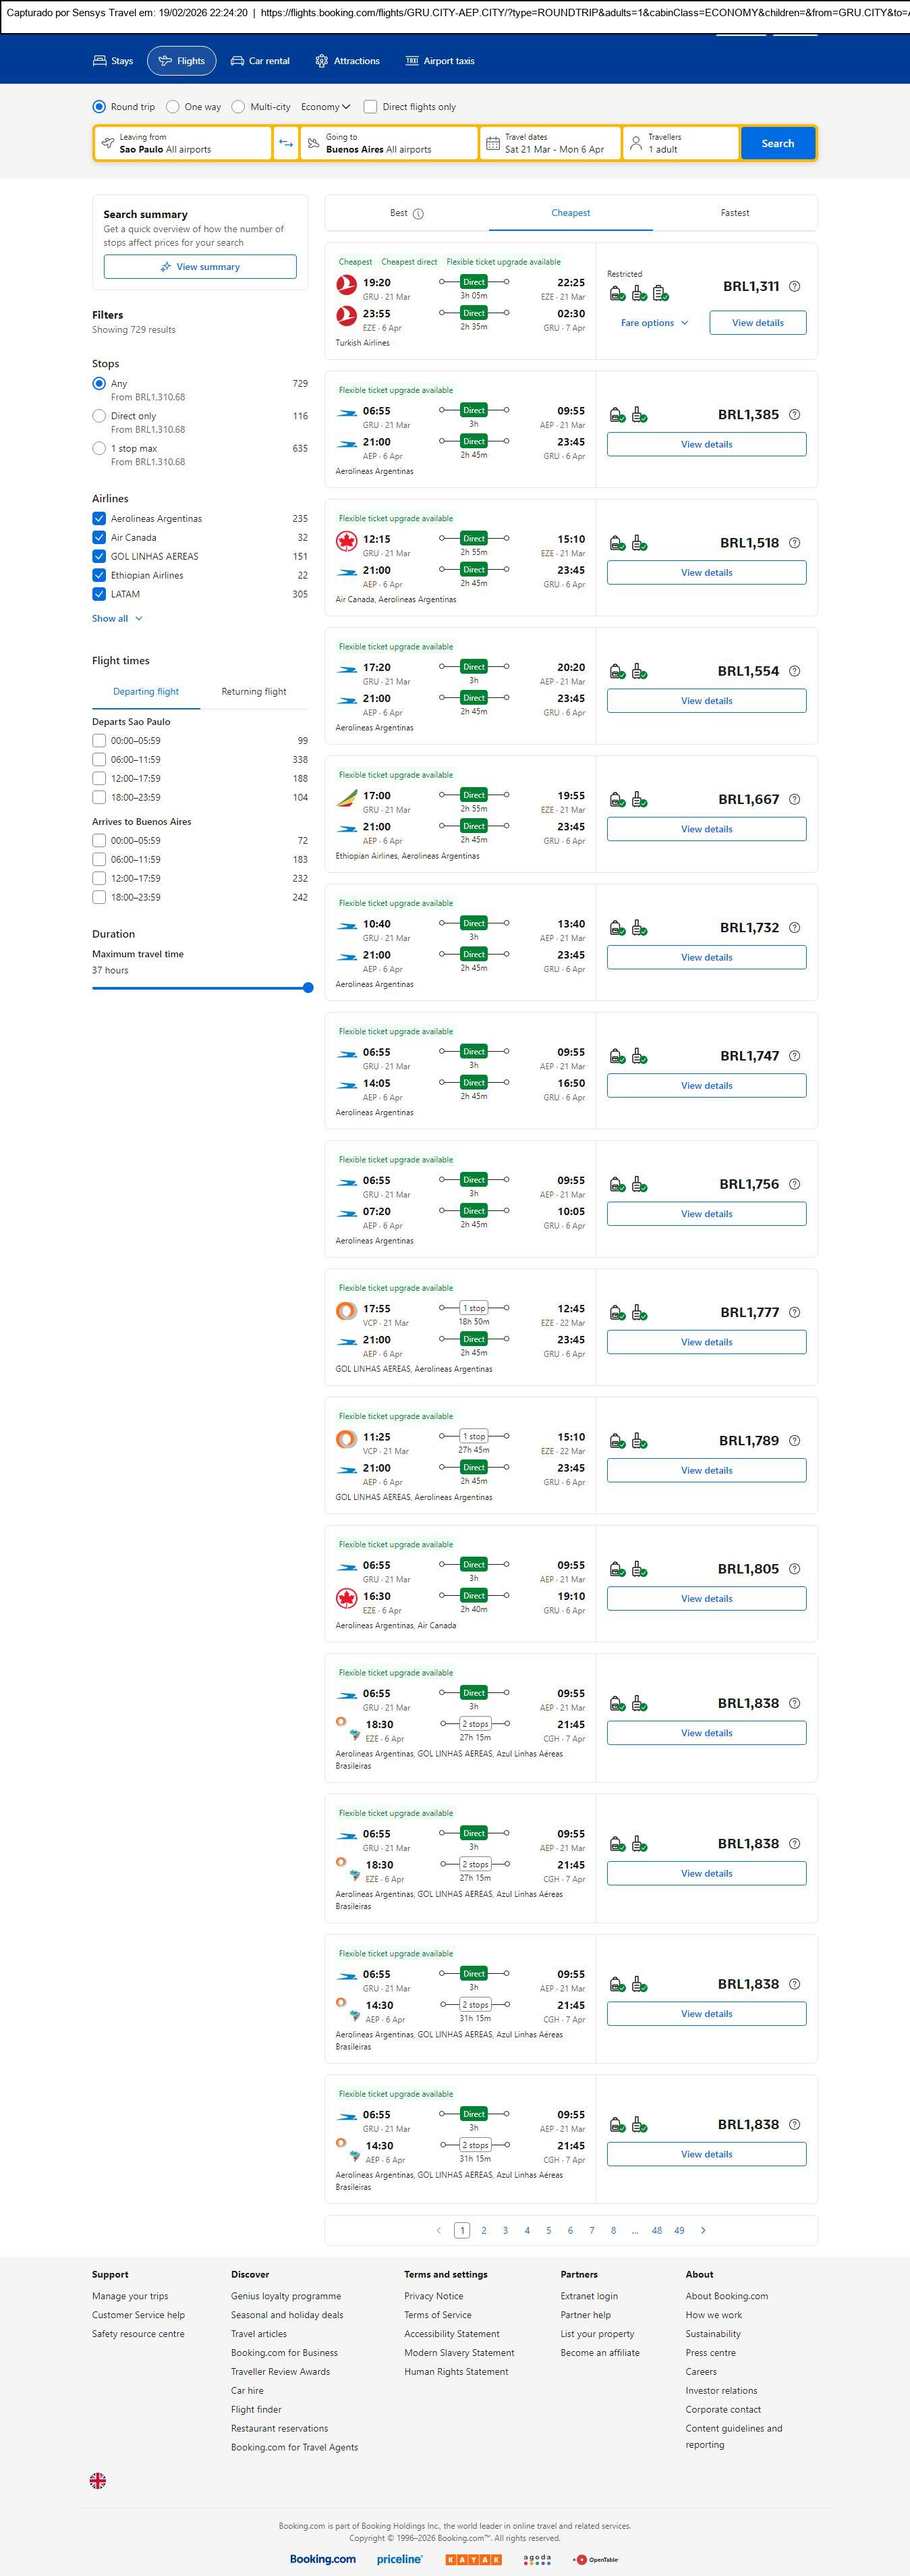The width and height of the screenshot is (910, 2576).
Task: Click the help icon next to BRL1,311 price
Action: tap(794, 287)
